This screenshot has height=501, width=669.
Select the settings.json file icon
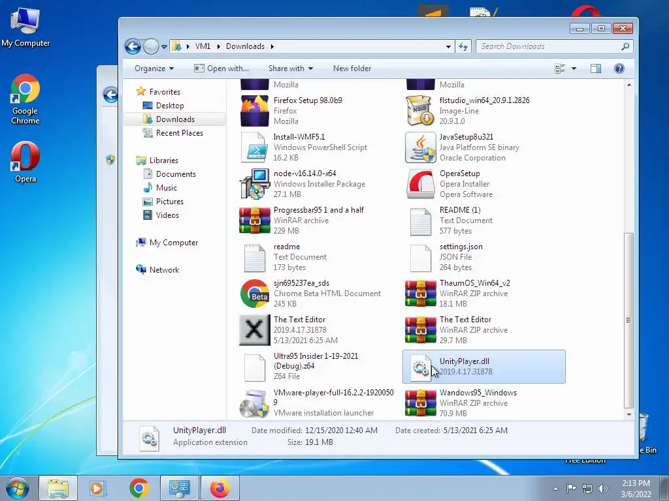[x=420, y=258]
